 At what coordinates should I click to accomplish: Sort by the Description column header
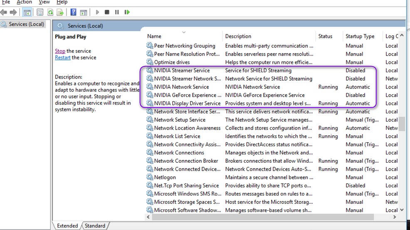coord(269,36)
